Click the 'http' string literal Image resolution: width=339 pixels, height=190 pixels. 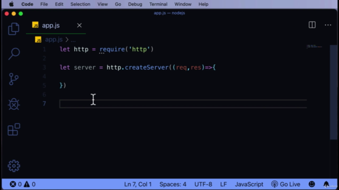coord(139,49)
